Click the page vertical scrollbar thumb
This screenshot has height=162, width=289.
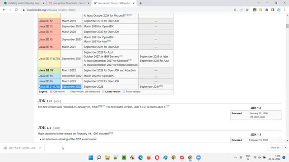coord(287,26)
